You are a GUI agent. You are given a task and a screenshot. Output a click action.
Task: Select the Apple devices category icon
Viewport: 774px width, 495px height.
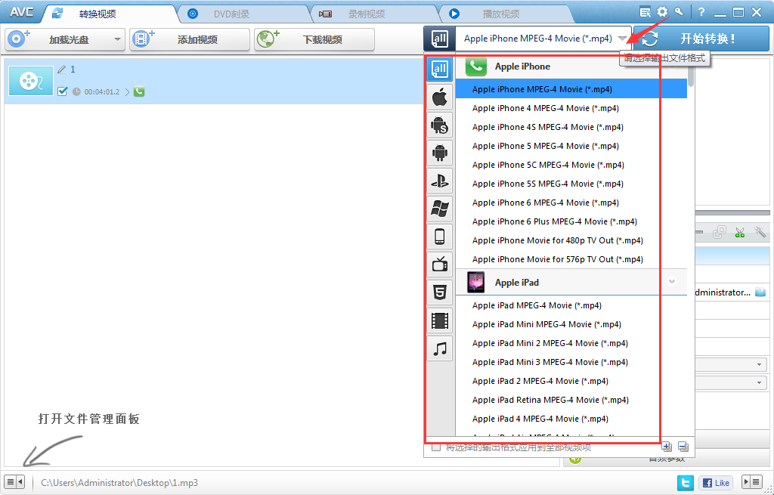[439, 97]
